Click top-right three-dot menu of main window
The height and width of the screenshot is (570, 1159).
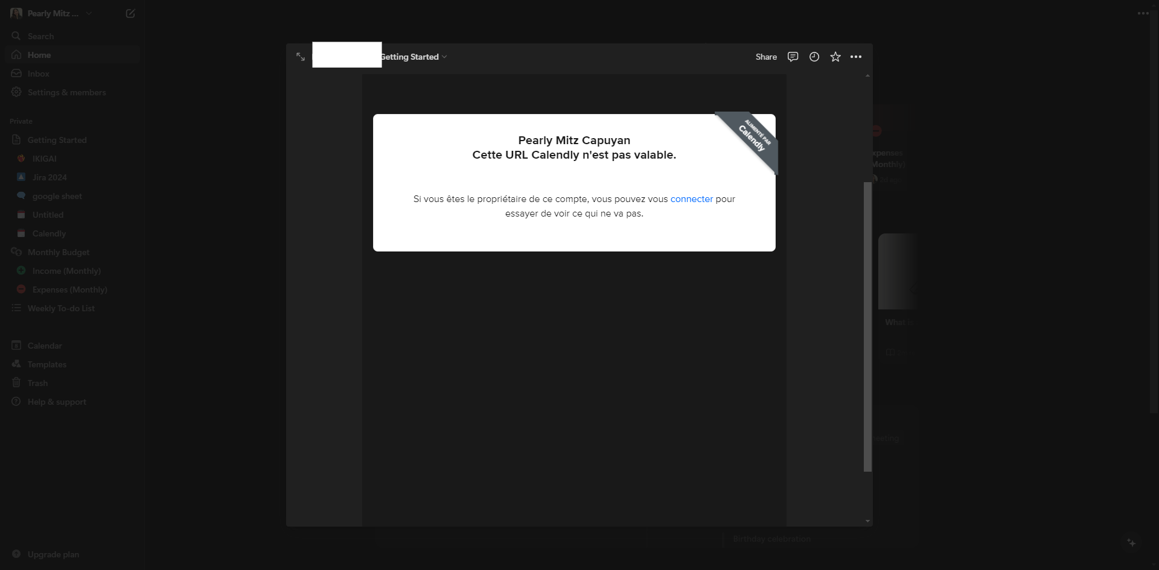tap(1143, 13)
